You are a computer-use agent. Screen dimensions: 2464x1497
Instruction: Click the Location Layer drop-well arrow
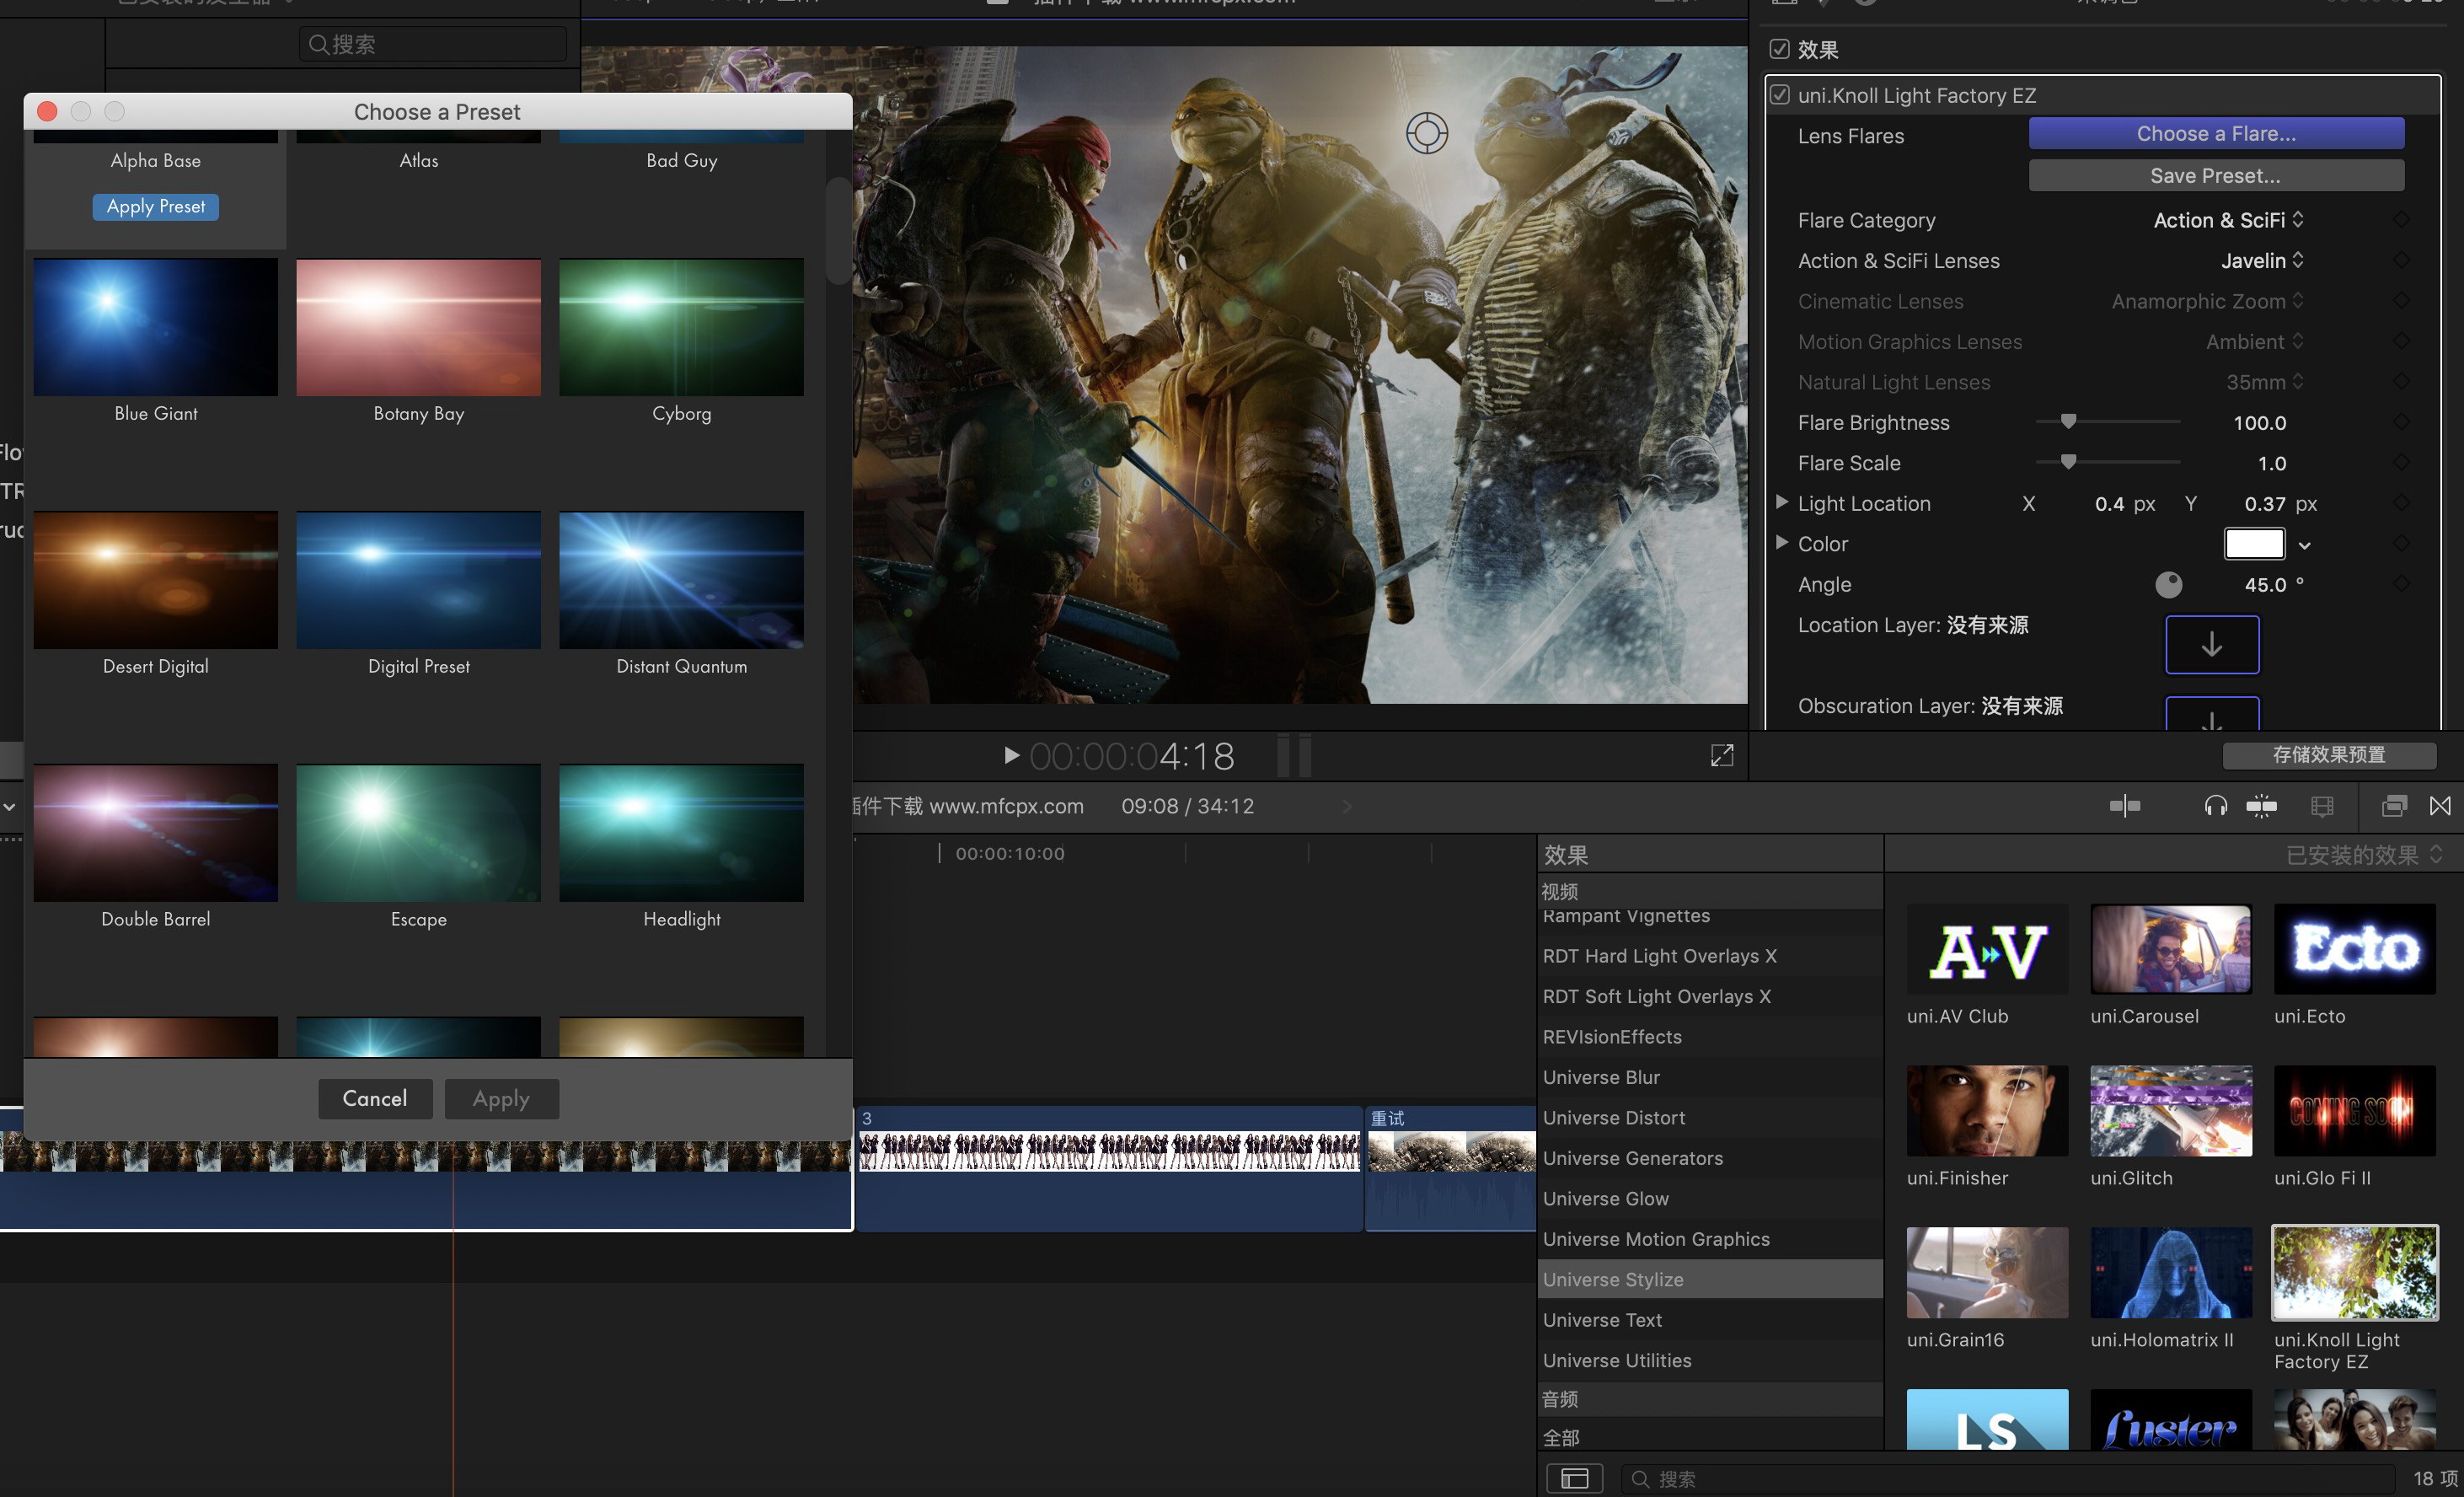[x=2211, y=645]
